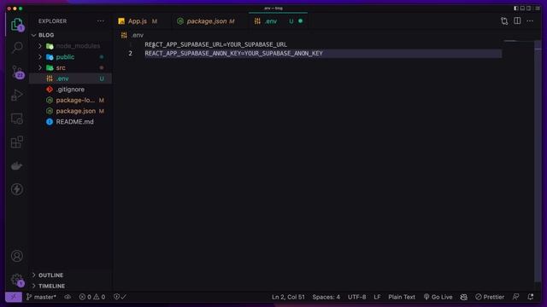The height and width of the screenshot is (307, 547).
Task: Change indentation via Spaces: 4
Action: [326, 297]
